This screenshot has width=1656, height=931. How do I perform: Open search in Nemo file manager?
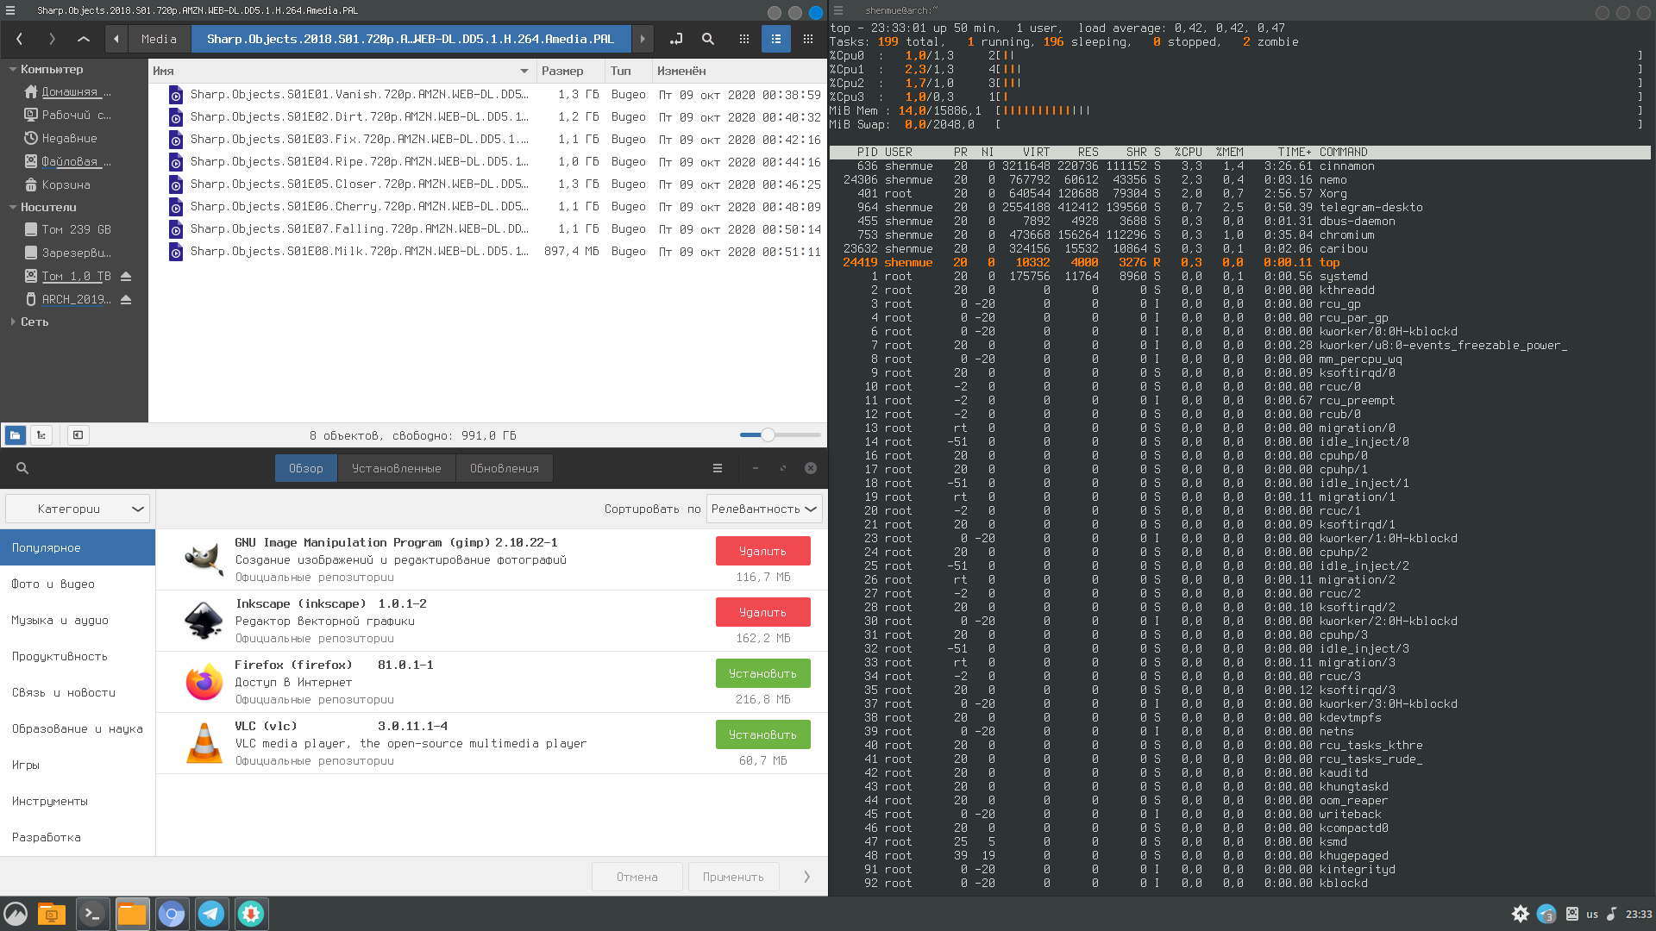click(x=708, y=39)
